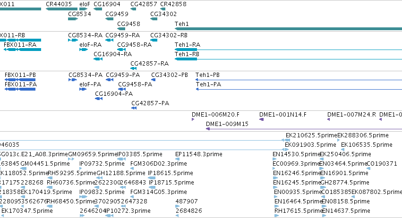Screen dimensions: 402x218
Task: Select the CG16904-PA protein label
Action: click(x=114, y=94)
